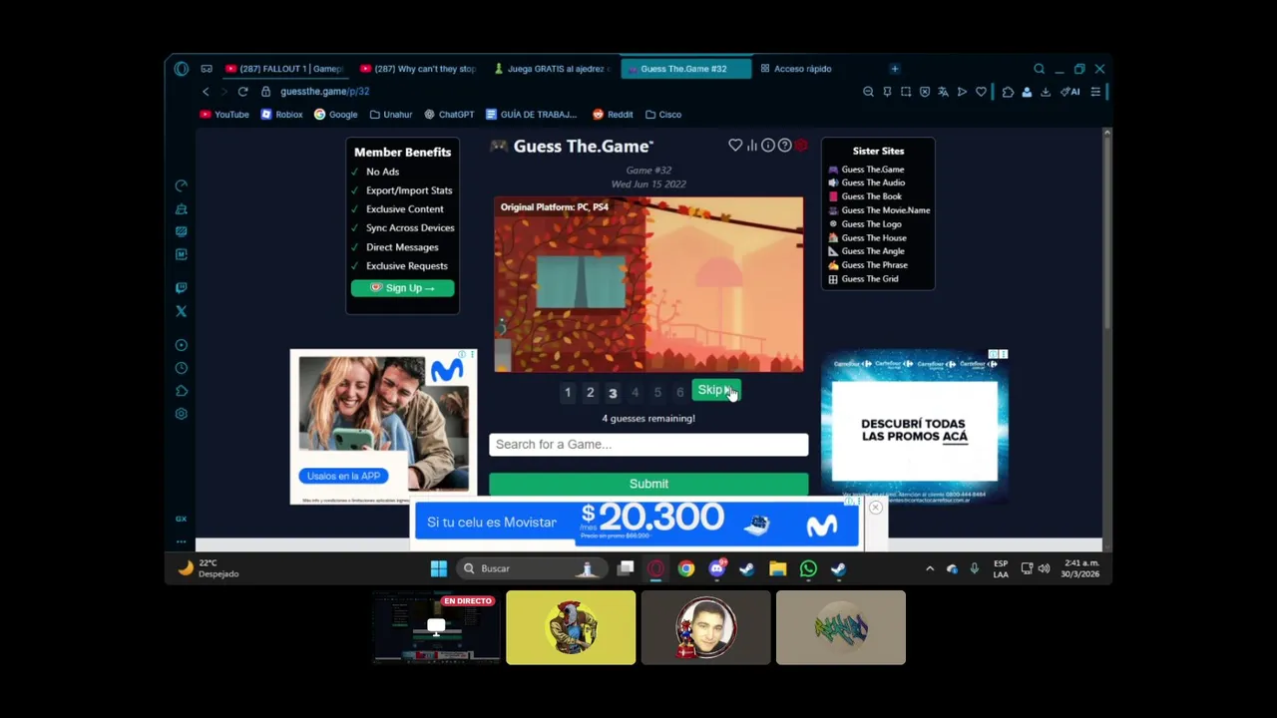This screenshot has height=718, width=1277.
Task: Open the Guess The Book sister site
Action: point(864,196)
